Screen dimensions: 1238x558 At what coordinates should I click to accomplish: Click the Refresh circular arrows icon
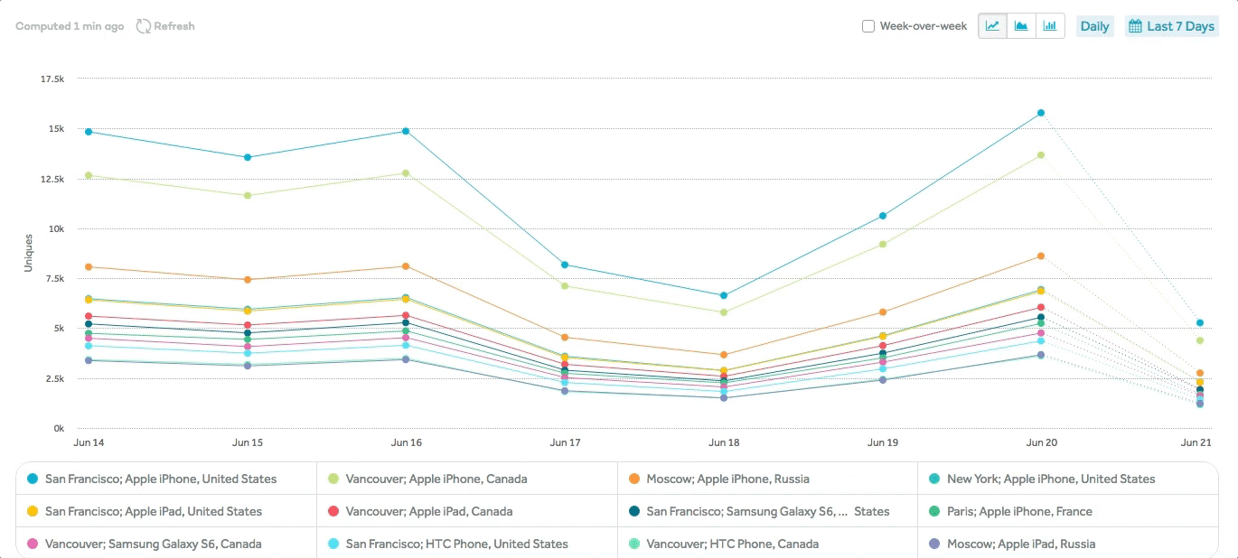[143, 26]
